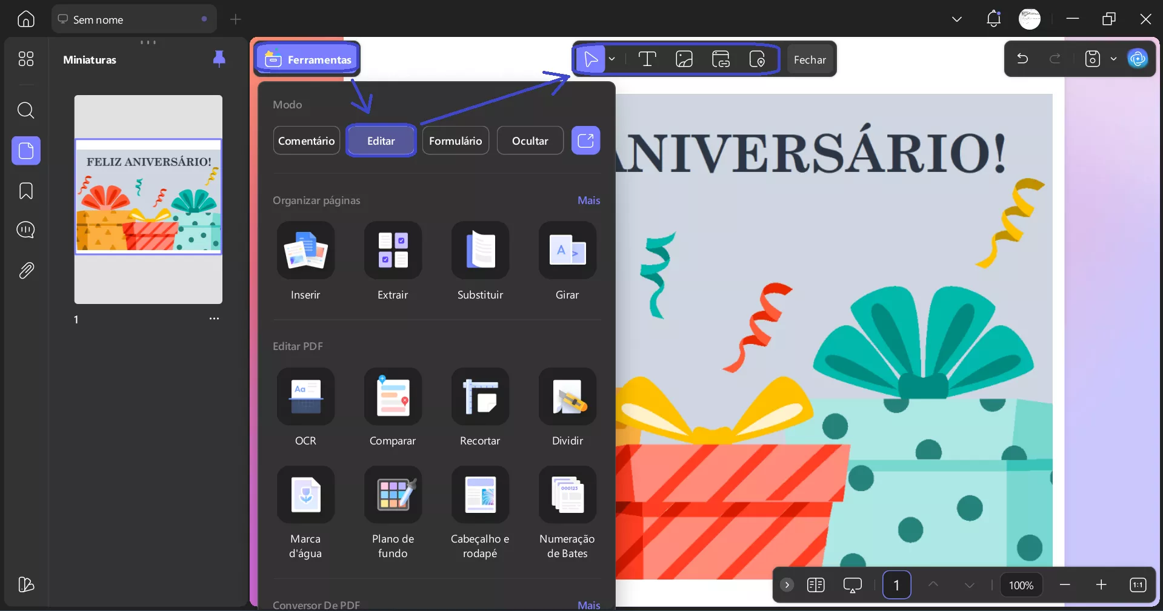Pin the Miniaturas panel
Screen dimensions: 1163x611
(218, 59)
